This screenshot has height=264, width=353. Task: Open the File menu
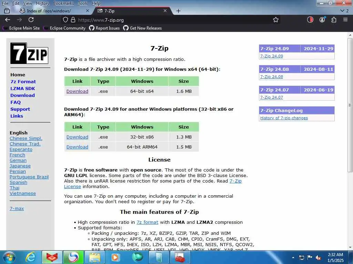coord(5,3)
